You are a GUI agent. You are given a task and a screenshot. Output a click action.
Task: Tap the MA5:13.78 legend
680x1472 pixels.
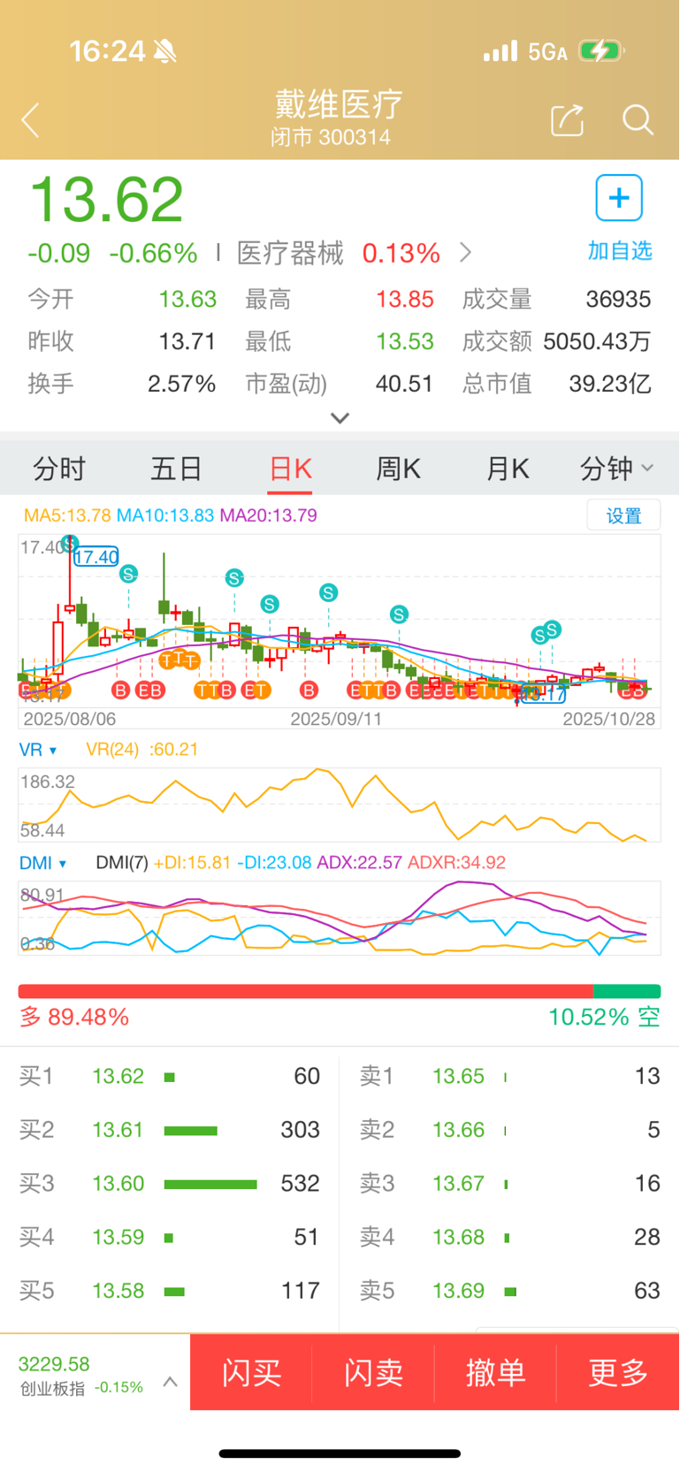(67, 515)
